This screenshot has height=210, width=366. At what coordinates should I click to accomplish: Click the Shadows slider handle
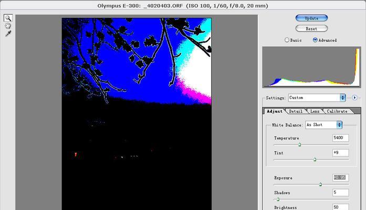278,199
